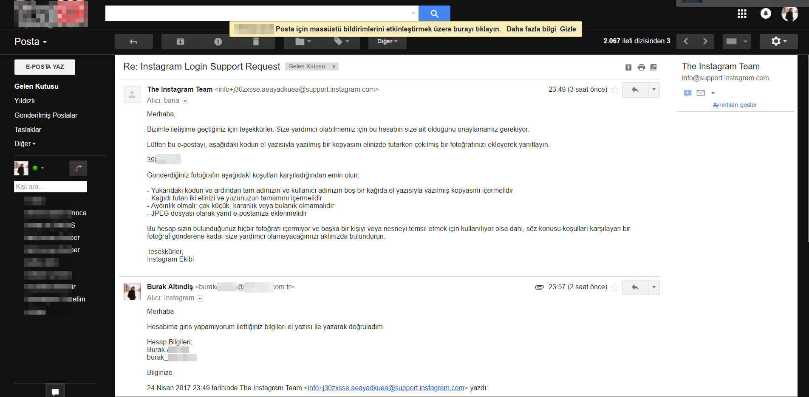
Task: Expand the input tools dropdown arrow
Action: (746, 42)
